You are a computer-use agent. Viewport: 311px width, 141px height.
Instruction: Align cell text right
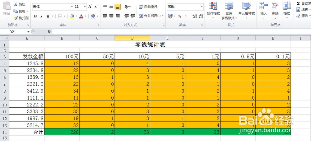coord(118,16)
